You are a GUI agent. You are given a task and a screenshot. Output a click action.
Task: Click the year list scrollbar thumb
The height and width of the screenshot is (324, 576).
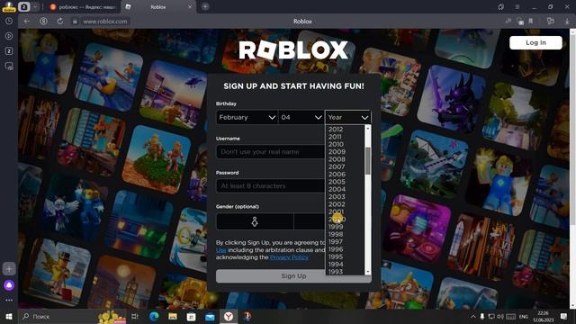tap(368, 161)
